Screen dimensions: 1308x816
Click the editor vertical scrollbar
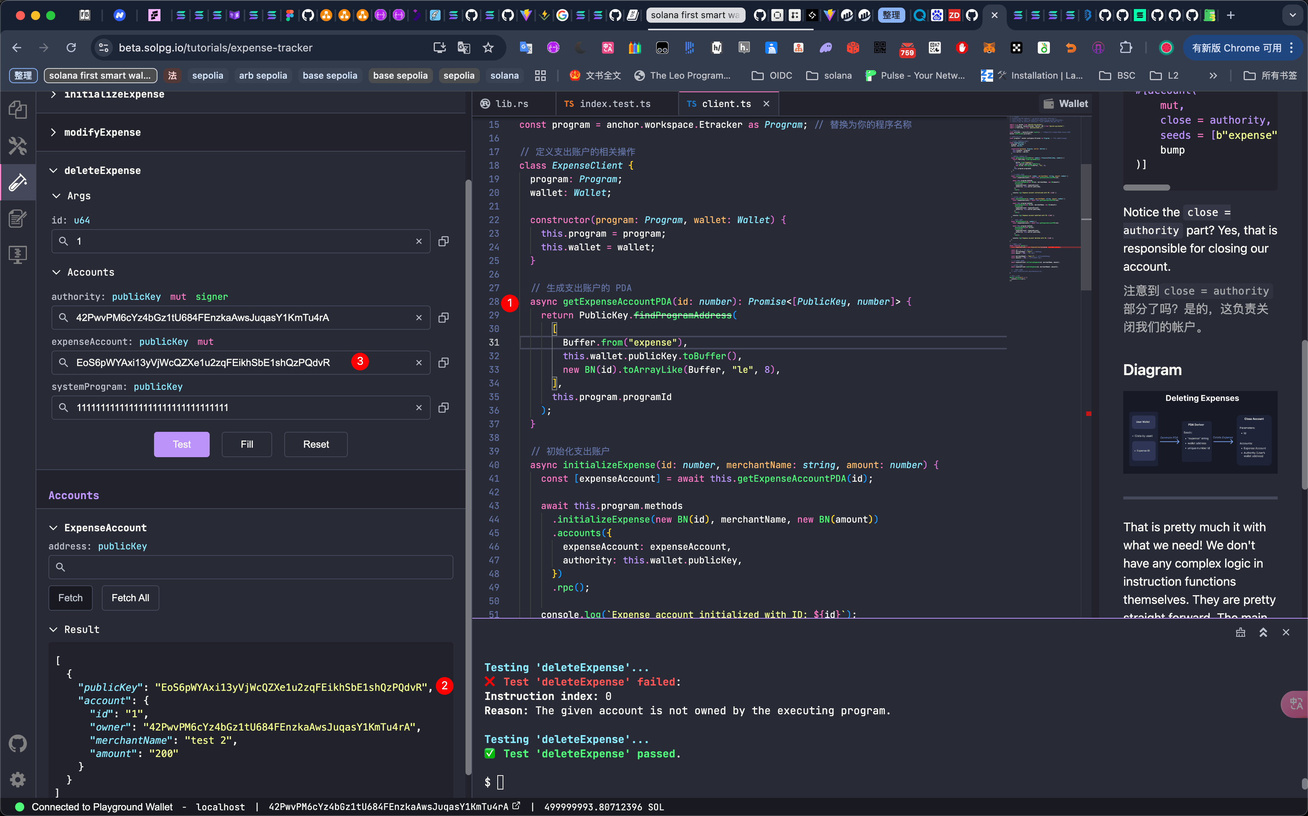pos(1085,226)
